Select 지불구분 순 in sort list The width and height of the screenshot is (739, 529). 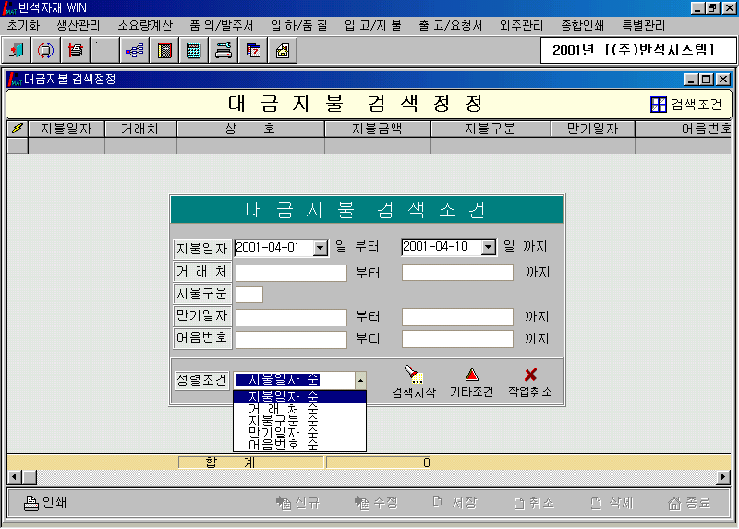click(x=299, y=420)
